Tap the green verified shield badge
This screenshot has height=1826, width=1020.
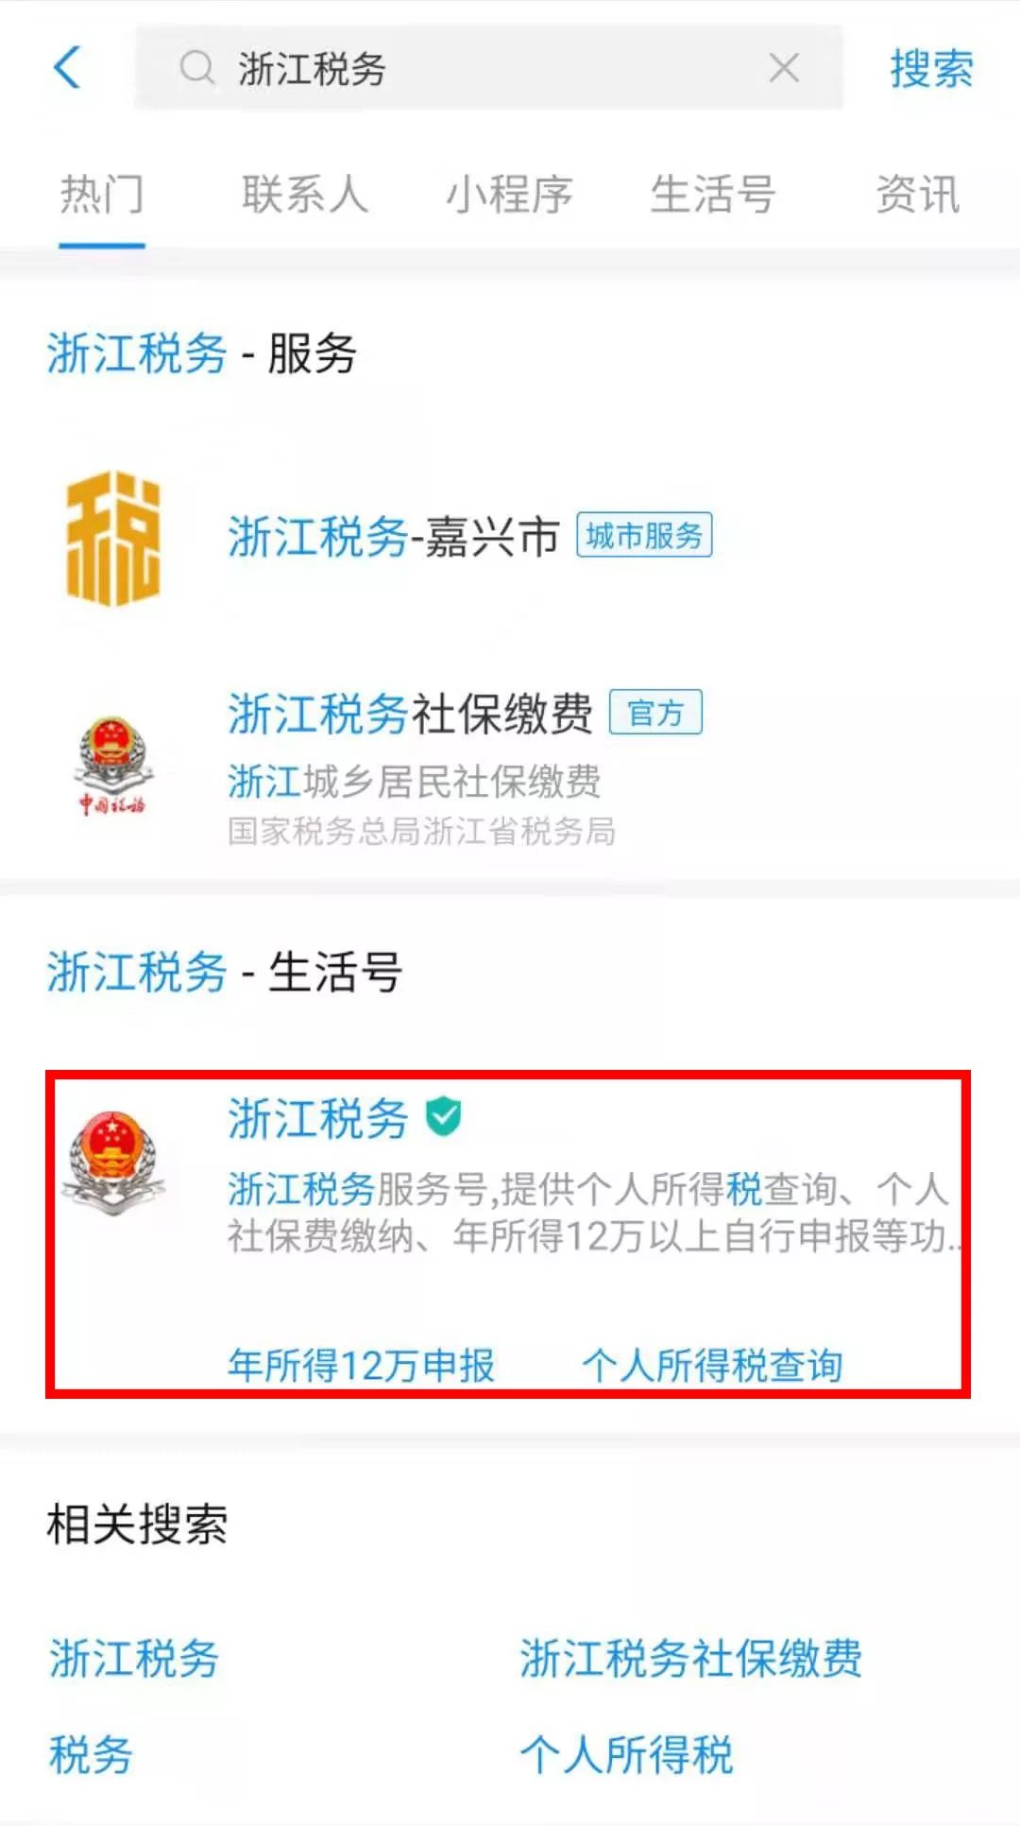point(443,1117)
